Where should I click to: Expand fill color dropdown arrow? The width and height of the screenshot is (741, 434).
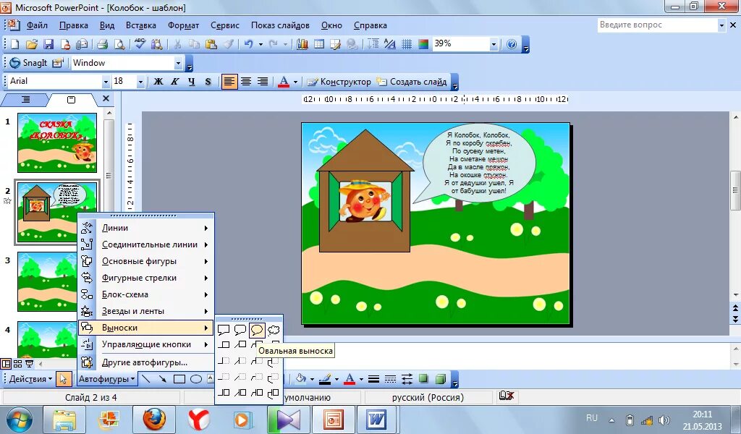pyautogui.click(x=312, y=379)
